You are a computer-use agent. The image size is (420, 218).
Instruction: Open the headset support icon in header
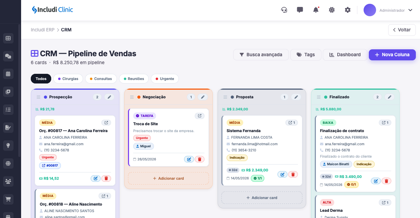284,10
